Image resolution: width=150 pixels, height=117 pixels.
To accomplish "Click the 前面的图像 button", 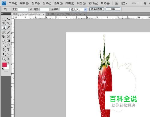I will coord(97,9).
